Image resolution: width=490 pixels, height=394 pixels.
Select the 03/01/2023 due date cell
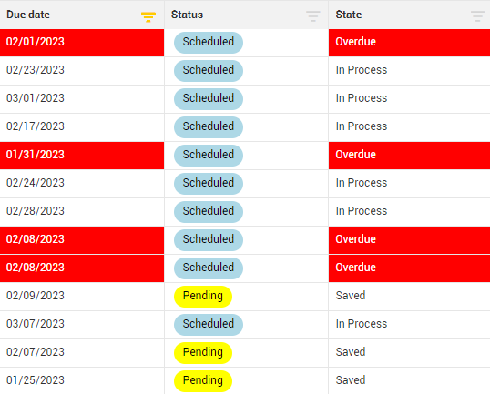(82, 99)
